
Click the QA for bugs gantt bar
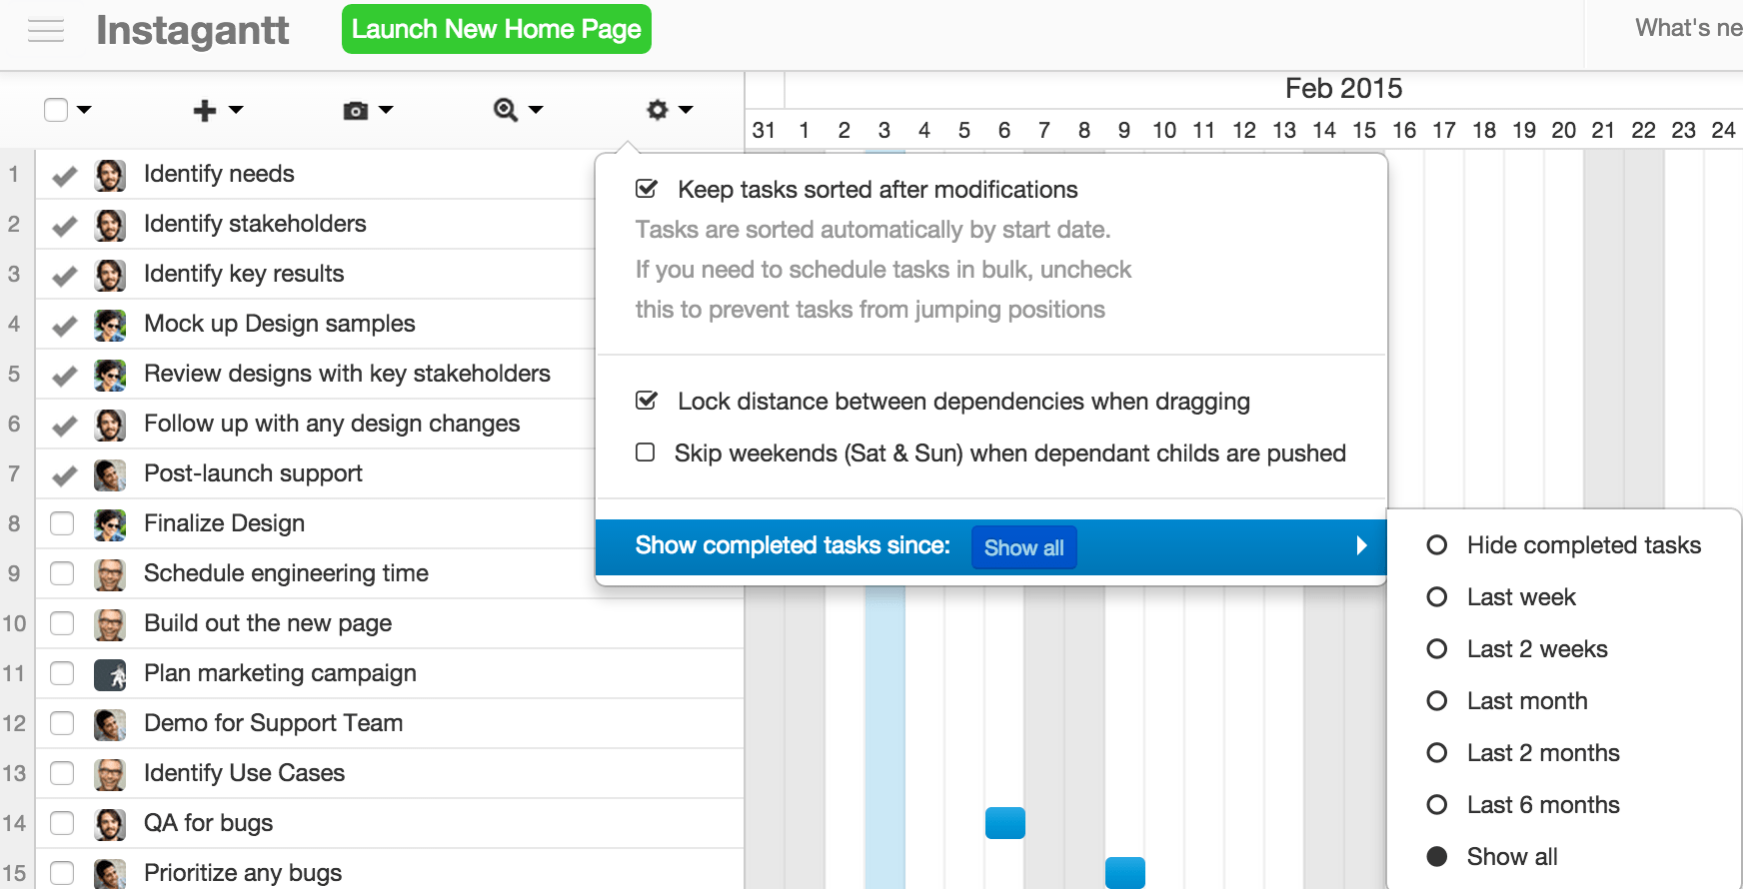coord(1005,823)
